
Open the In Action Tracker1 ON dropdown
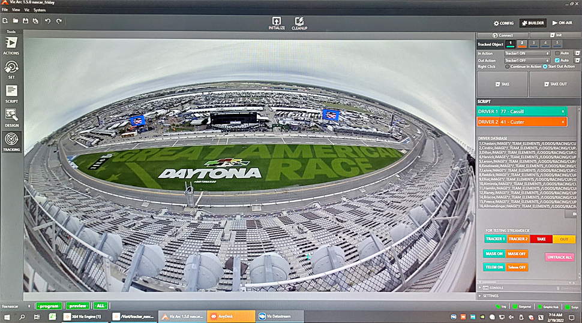click(527, 53)
